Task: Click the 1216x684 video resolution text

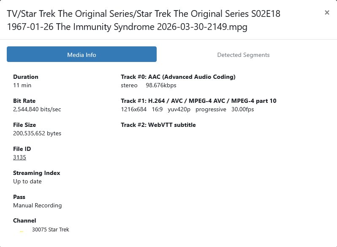Action: 133,109
